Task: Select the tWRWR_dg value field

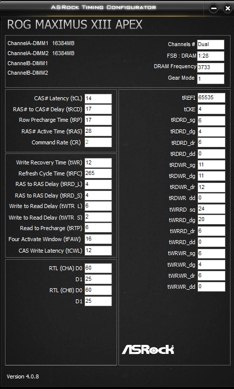Action: tap(211, 265)
